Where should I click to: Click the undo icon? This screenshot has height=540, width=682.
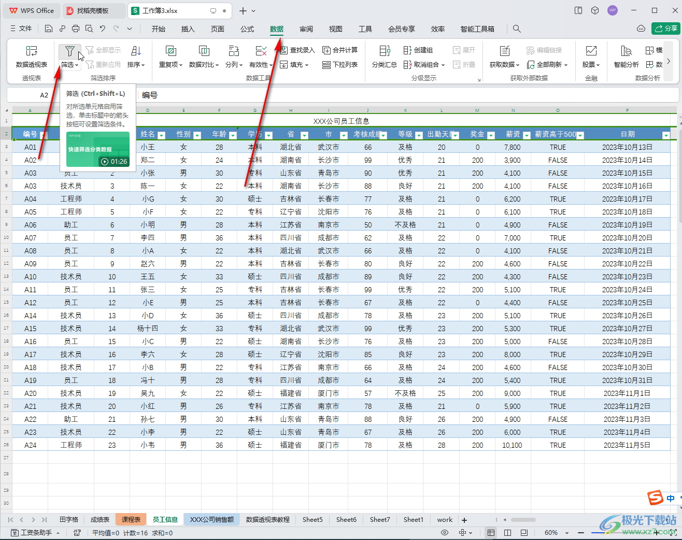[x=103, y=29]
